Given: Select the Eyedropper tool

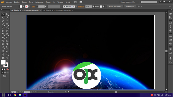Looking at the screenshot, I should 3,47.
